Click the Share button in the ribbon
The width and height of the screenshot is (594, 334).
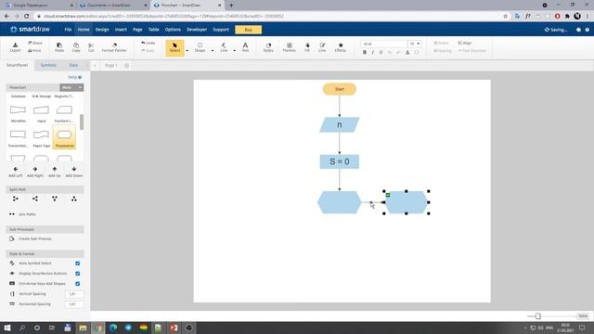(x=35, y=44)
